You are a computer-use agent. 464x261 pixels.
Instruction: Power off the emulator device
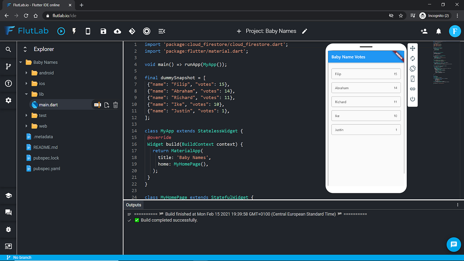413,99
